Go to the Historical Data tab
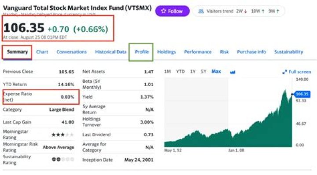 pyautogui.click(x=111, y=52)
